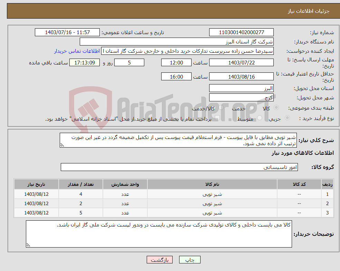Click date 1403/08/12 in row 1
Screen dimensions: 340x271
(x=37, y=194)
